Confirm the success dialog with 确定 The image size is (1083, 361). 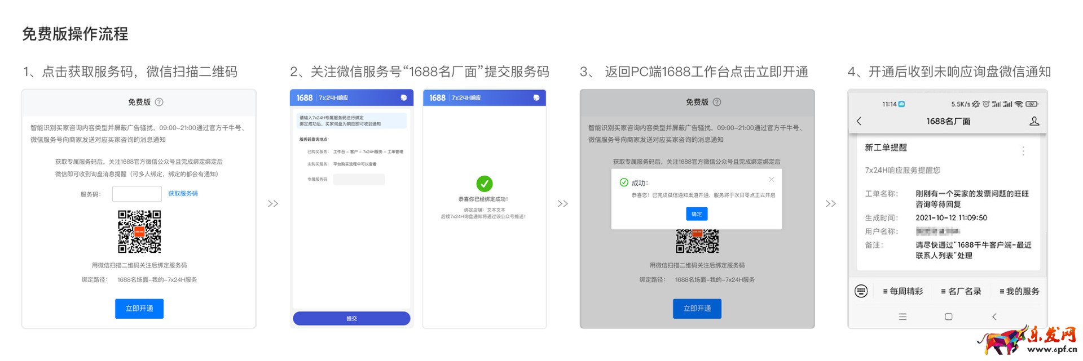click(x=697, y=214)
